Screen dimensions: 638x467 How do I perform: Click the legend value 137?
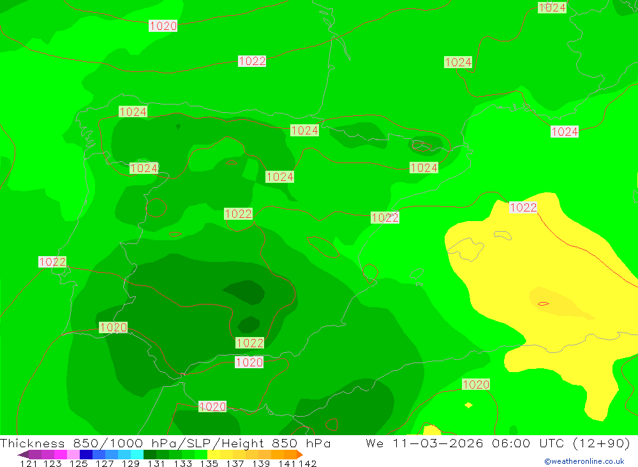(x=235, y=464)
